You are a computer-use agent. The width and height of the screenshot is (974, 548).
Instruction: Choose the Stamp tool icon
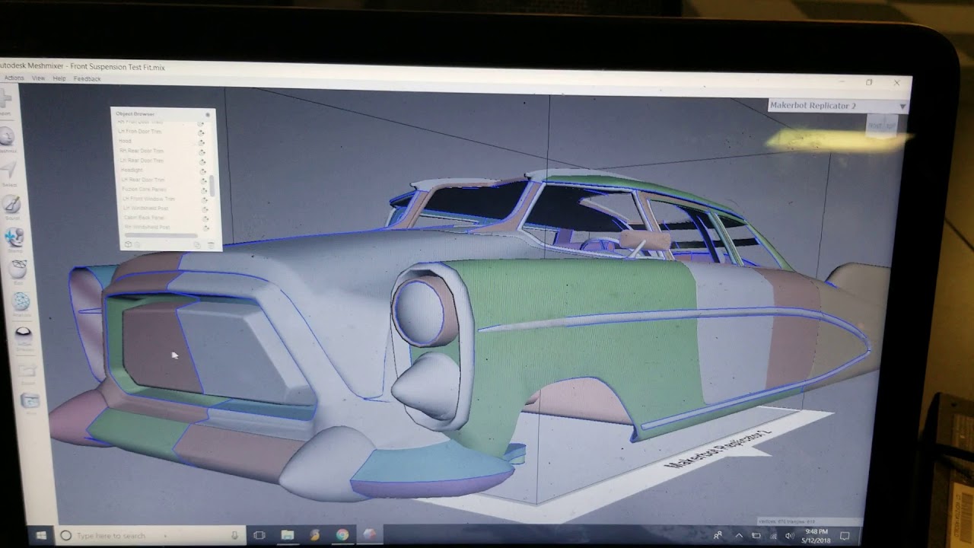(x=14, y=237)
